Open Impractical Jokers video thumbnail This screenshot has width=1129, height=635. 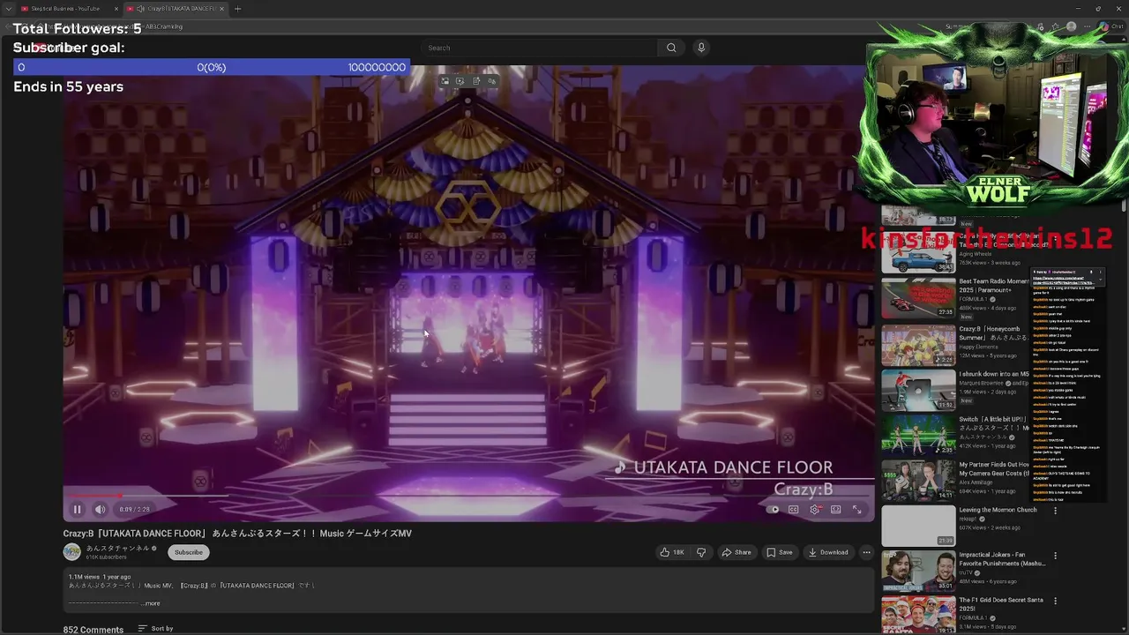918,571
